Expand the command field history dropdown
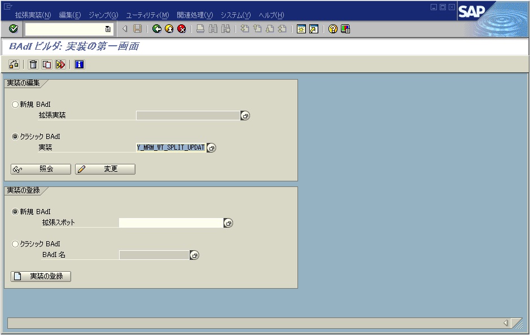The image size is (530, 335). click(x=107, y=29)
